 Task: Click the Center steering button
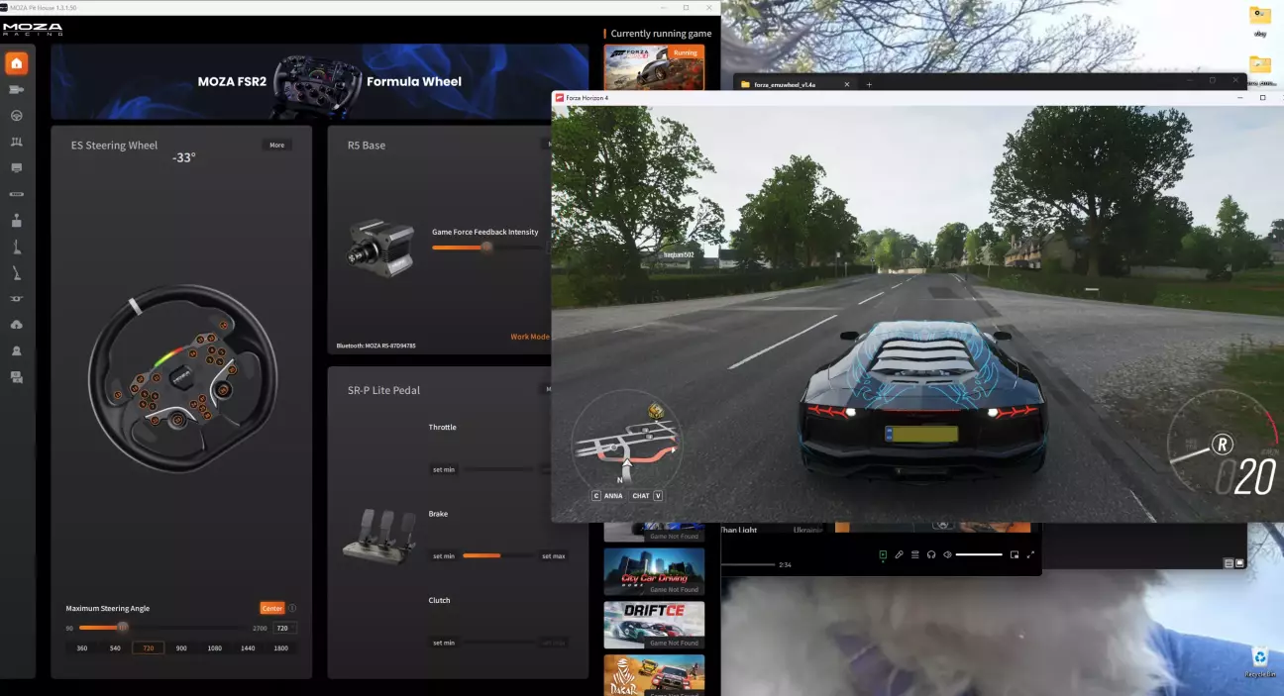point(271,608)
